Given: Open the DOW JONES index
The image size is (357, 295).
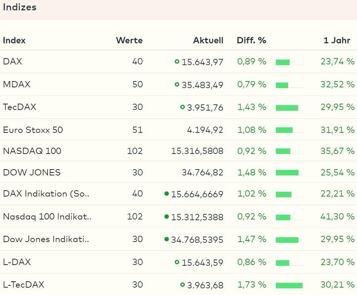Looking at the screenshot, I should [x=32, y=172].
